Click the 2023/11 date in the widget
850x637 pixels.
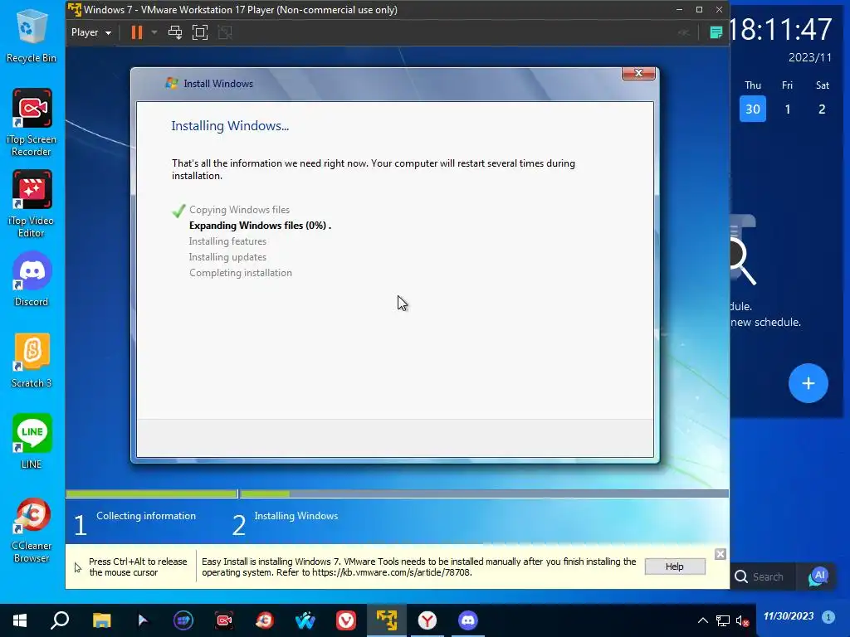(x=809, y=57)
